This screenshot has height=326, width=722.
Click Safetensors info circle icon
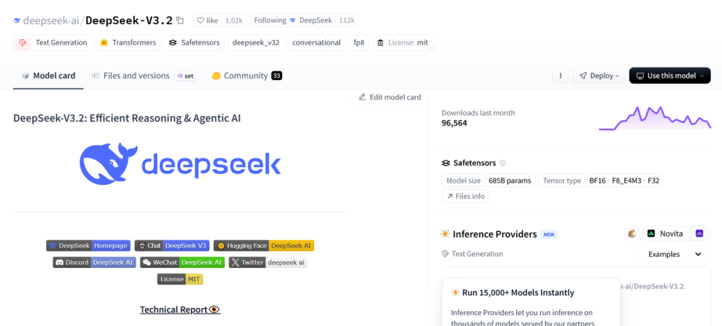(x=503, y=163)
